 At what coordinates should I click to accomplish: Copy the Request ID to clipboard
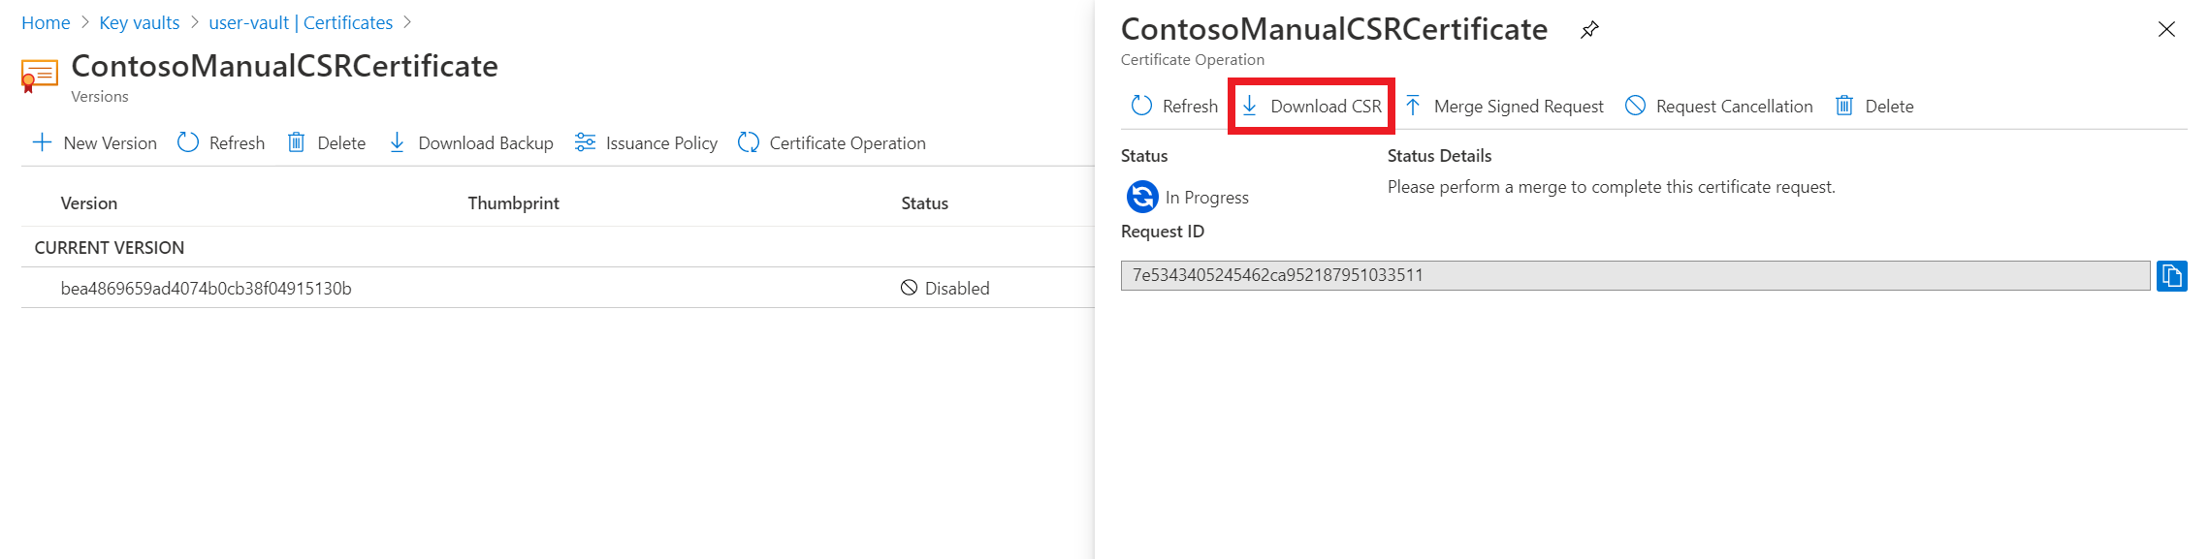click(2171, 276)
